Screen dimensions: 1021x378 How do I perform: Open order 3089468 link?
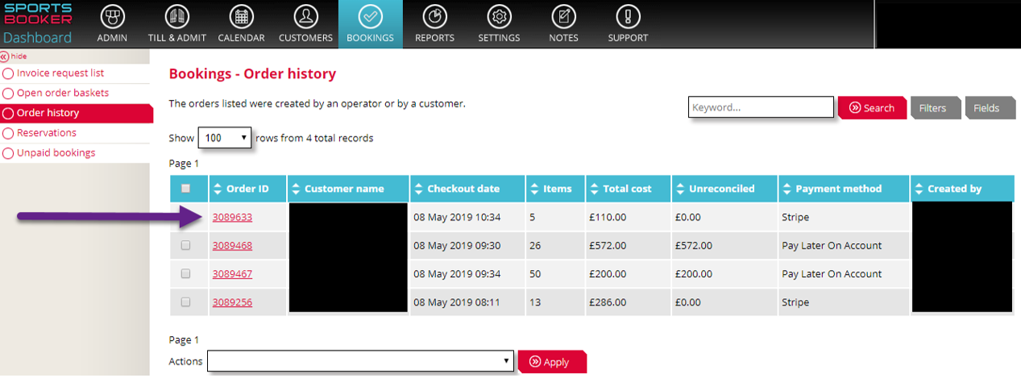click(232, 245)
